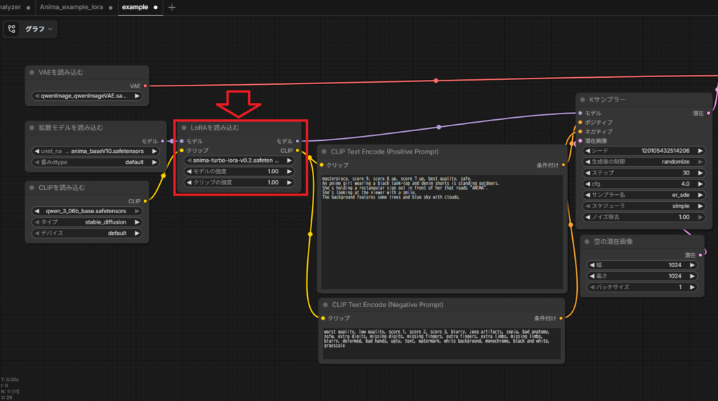Open 生成後の制御 randomize selector
The width and height of the screenshot is (718, 401).
[x=644, y=161]
